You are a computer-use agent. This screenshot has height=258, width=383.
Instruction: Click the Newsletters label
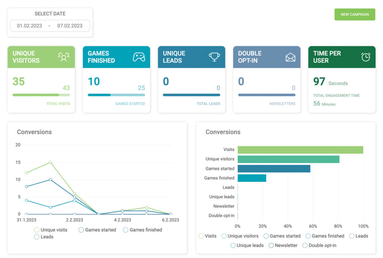[282, 104]
